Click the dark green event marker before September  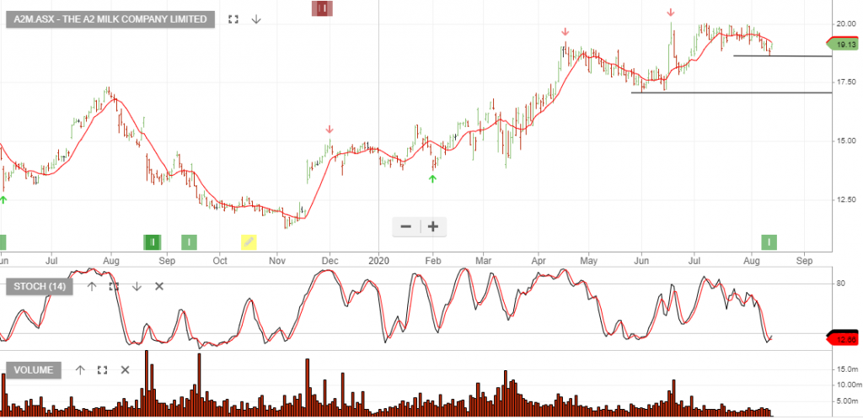(x=153, y=241)
